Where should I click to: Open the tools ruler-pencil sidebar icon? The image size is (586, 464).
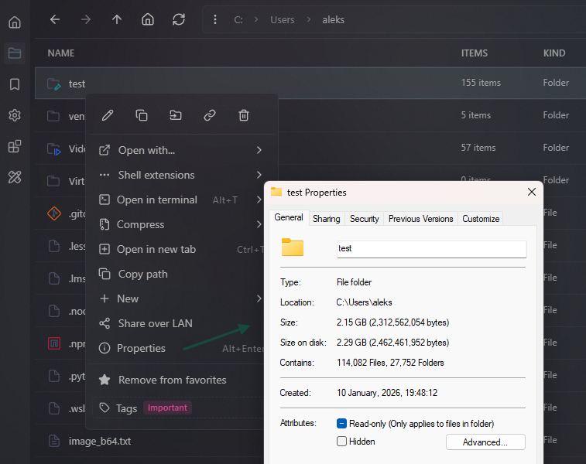pos(15,177)
